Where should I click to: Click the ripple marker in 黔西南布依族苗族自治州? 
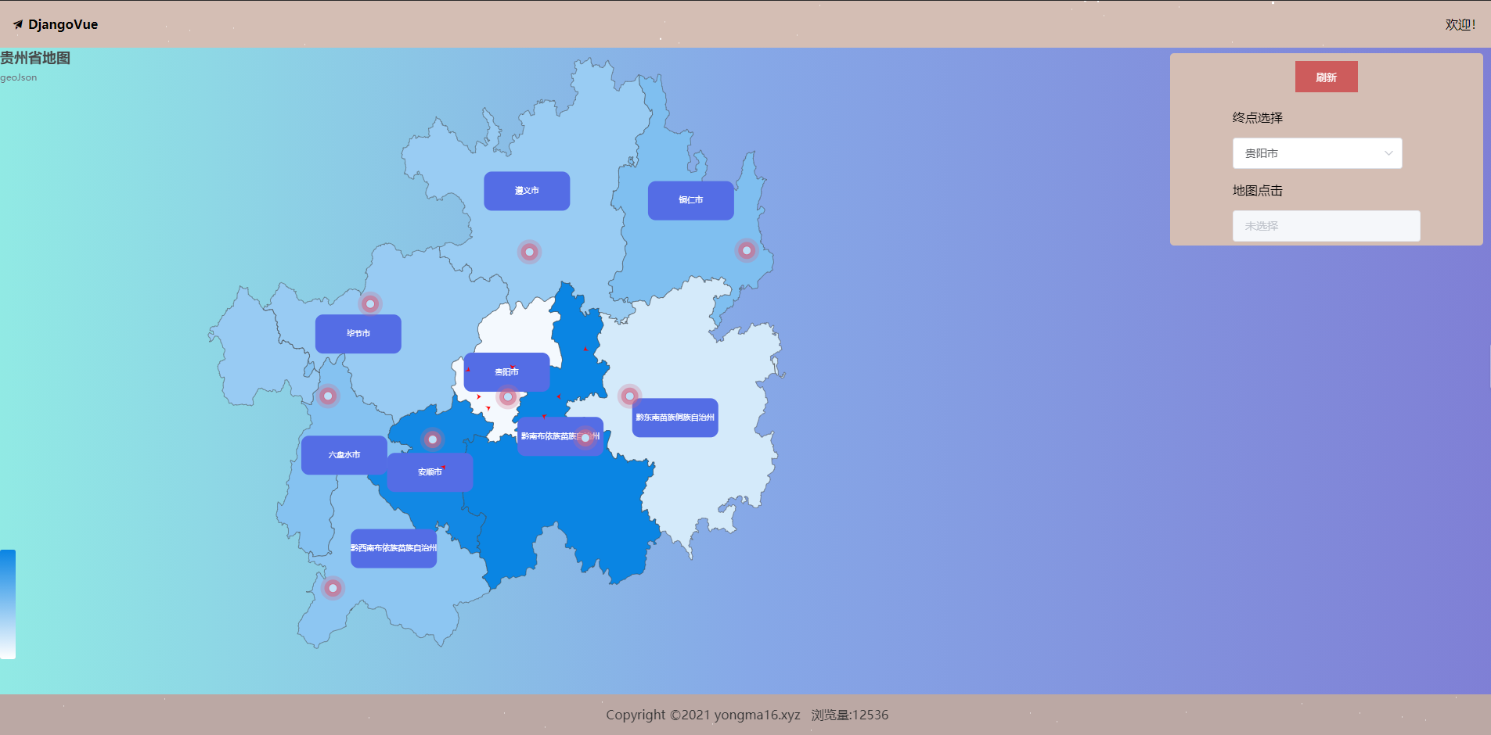(333, 587)
